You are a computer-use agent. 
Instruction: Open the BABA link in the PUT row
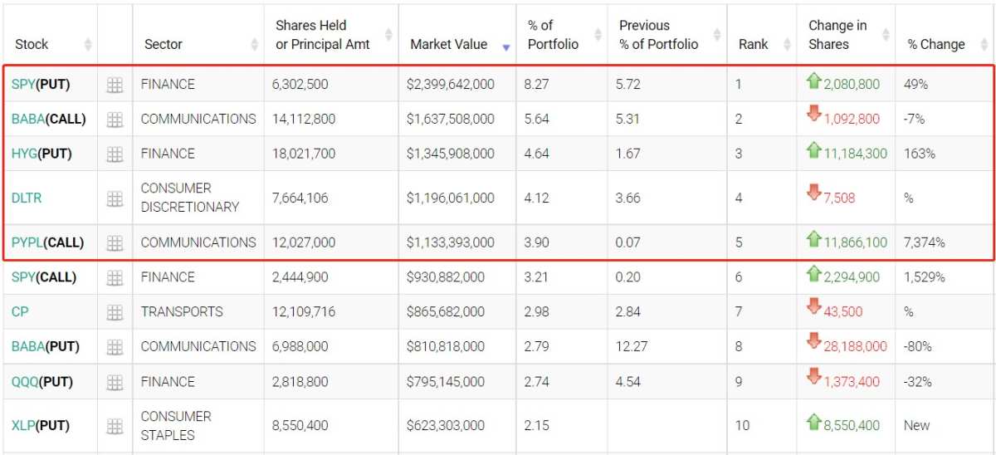coord(29,347)
